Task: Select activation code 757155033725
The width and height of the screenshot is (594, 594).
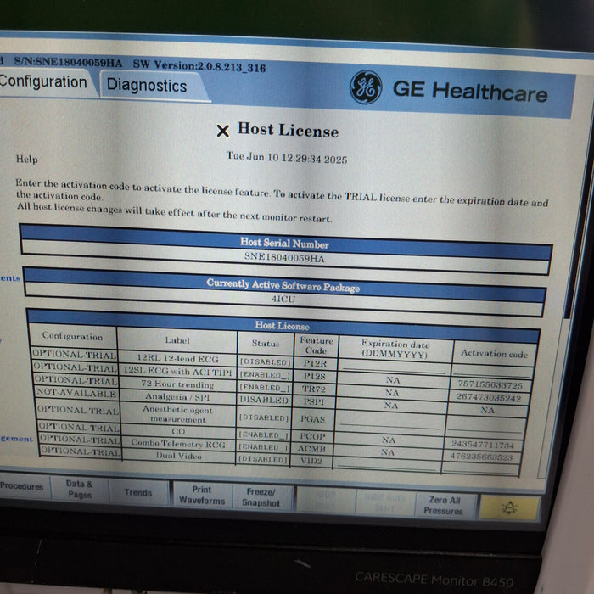Action: click(490, 385)
